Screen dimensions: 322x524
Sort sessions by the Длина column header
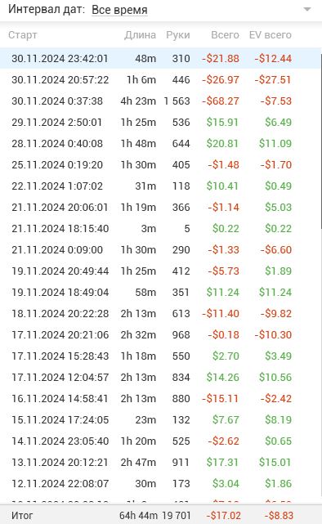pyautogui.click(x=141, y=35)
